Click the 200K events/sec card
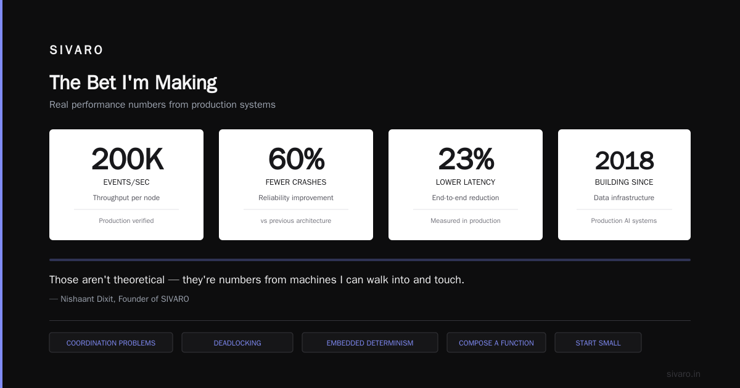This screenshot has height=388, width=740. (126, 185)
